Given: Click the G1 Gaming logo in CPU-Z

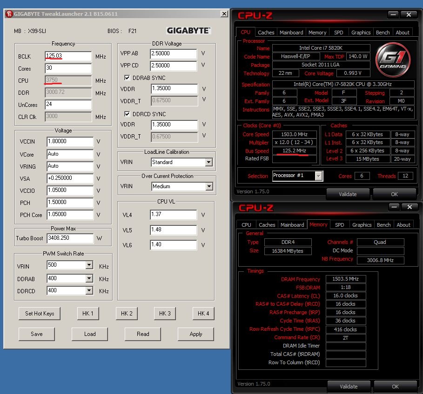Looking at the screenshot, I should (393, 59).
